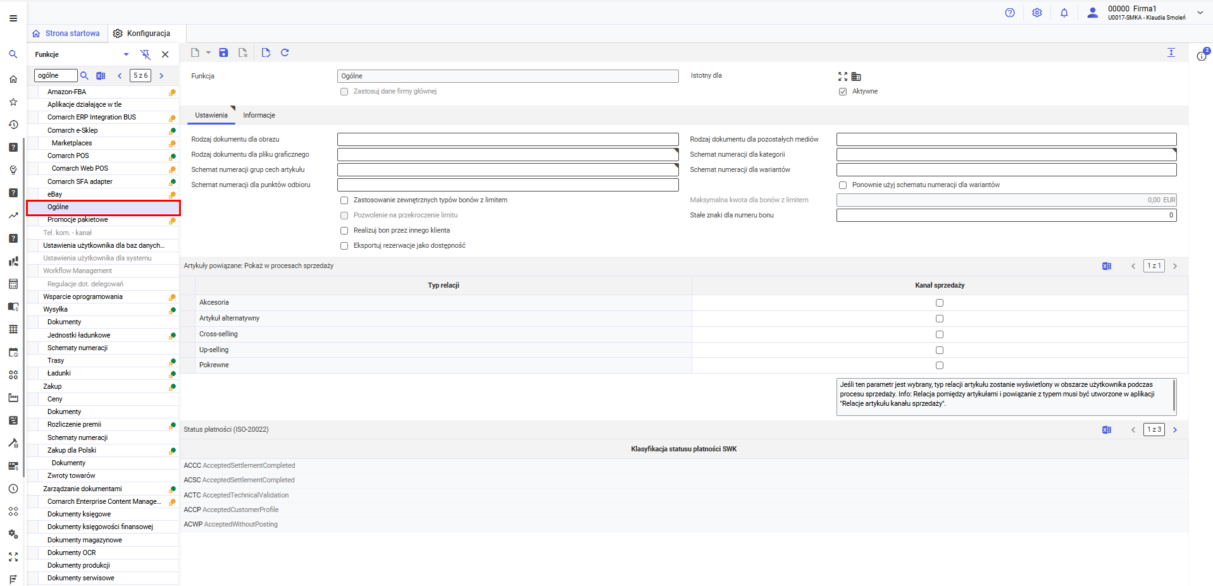The image size is (1213, 586).
Task: Click the organization building icon under 'Istotny dla'
Action: coord(856,76)
